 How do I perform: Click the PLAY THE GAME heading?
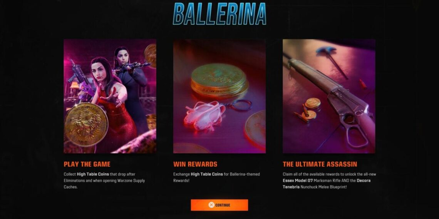(87, 164)
